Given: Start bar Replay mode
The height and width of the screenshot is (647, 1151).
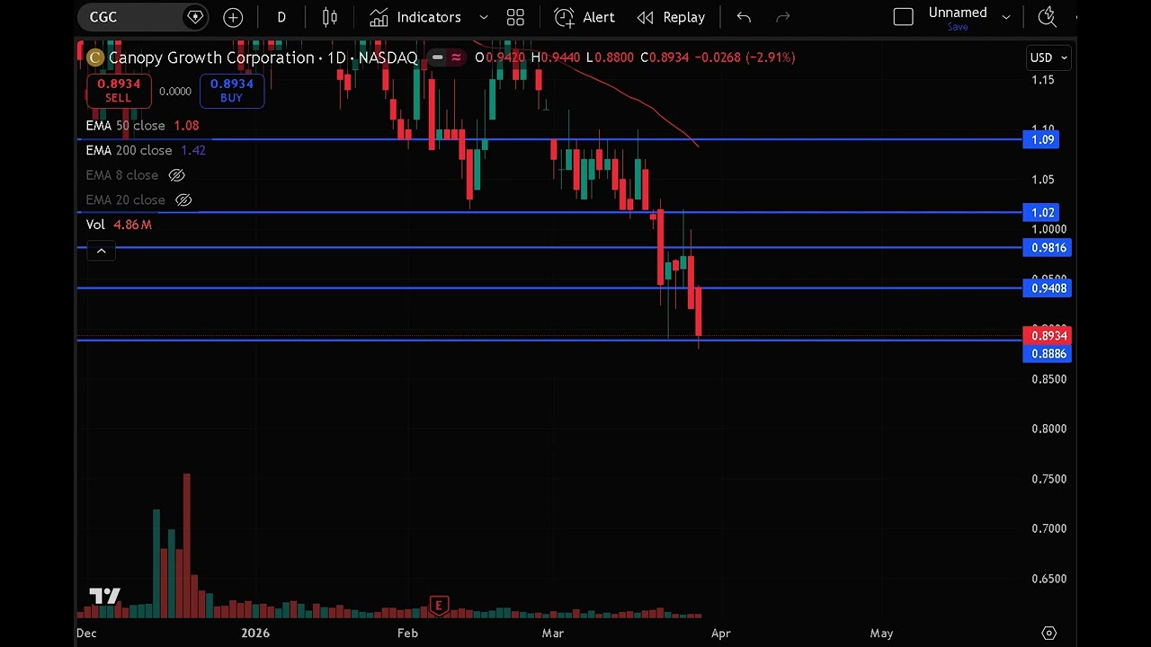Looking at the screenshot, I should (671, 17).
